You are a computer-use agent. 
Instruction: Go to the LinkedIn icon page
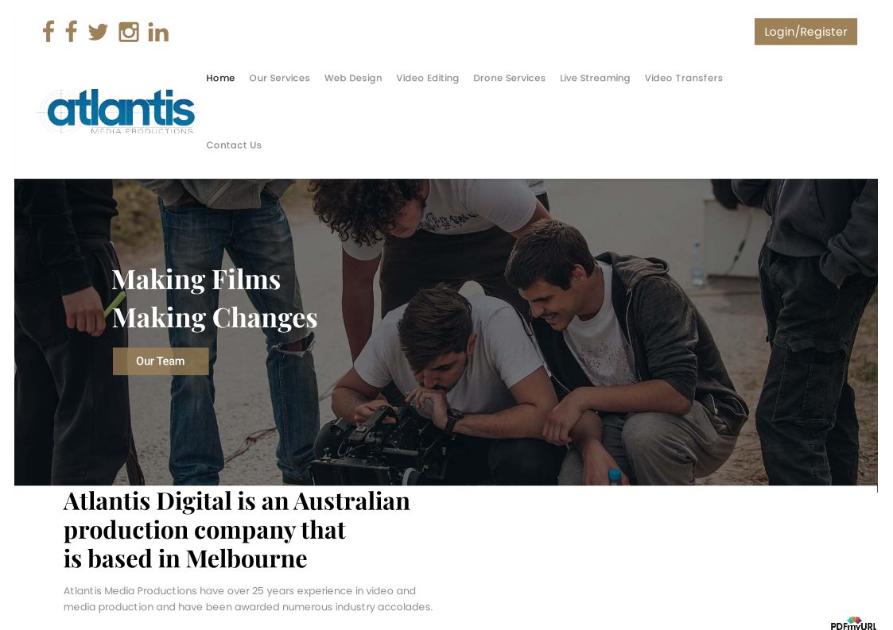pos(158,33)
